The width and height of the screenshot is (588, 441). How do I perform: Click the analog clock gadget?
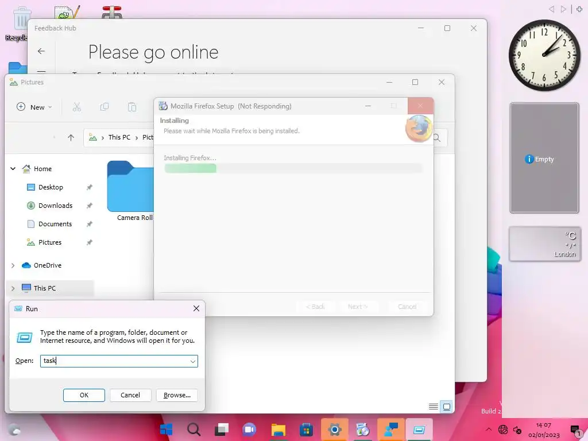(x=544, y=55)
